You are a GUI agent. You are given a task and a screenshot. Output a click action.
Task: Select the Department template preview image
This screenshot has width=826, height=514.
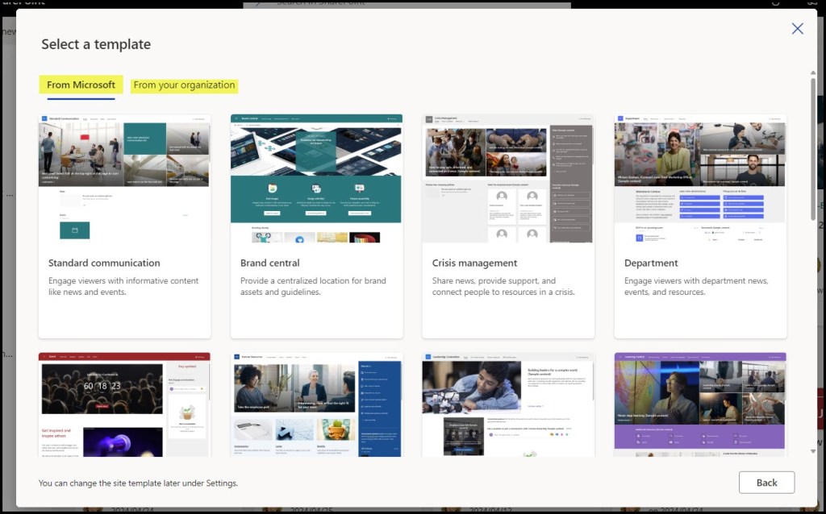tap(700, 178)
